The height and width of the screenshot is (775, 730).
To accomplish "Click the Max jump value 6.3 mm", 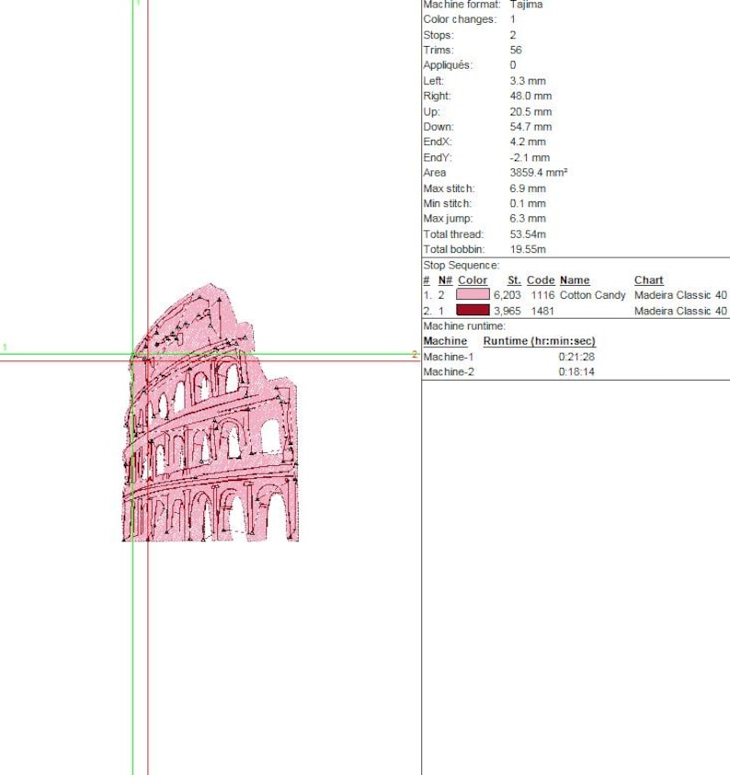I will pyautogui.click(x=528, y=218).
